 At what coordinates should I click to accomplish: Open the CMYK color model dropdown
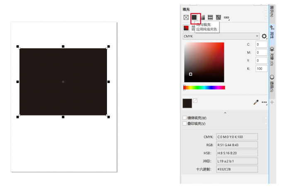[221, 36]
